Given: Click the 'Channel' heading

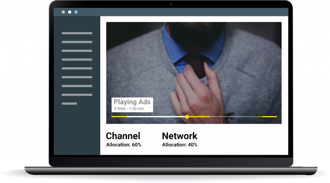Looking at the screenshot, I should click(123, 136).
